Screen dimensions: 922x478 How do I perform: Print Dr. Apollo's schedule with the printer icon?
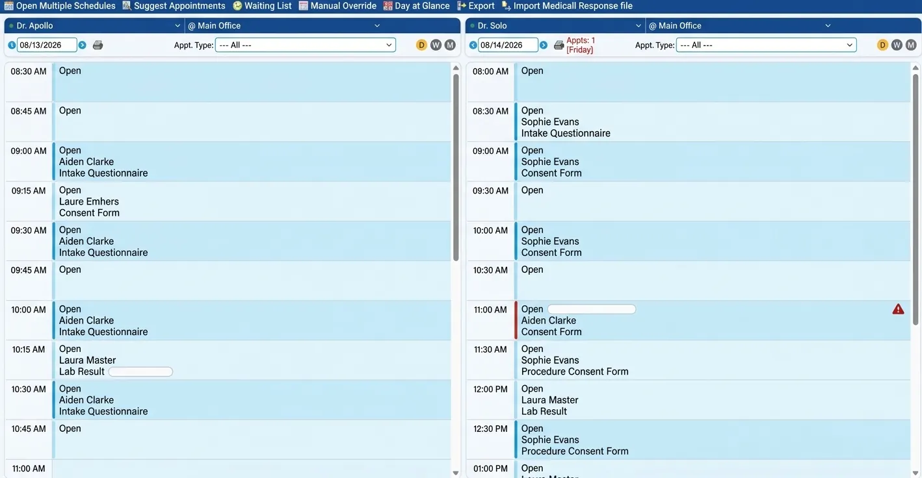[x=98, y=45]
